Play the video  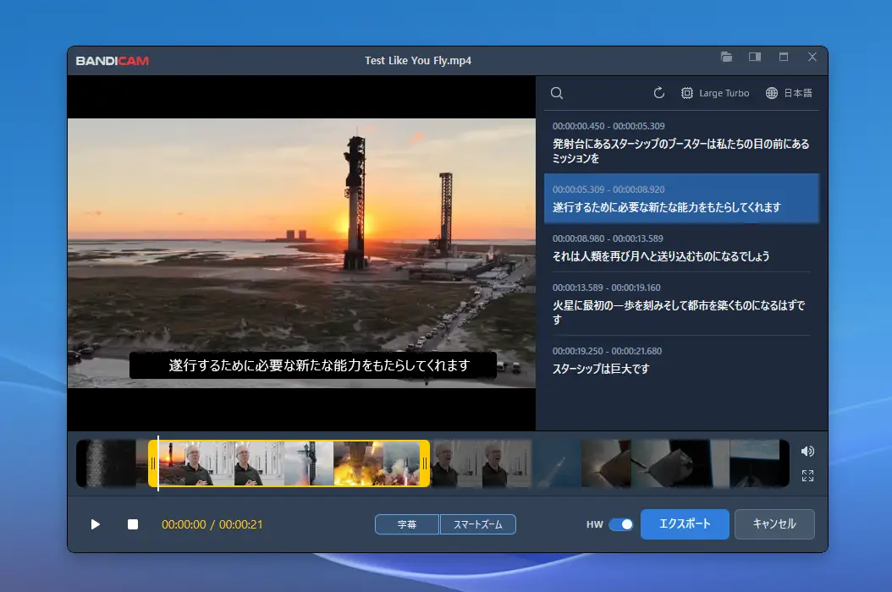coord(96,524)
